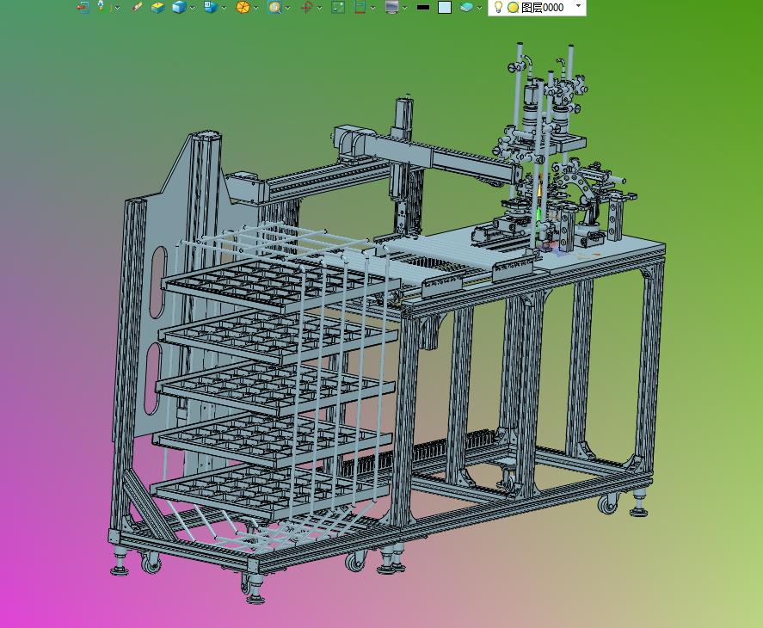Expand the blue shaded cube dropdown arrow

pyautogui.click(x=192, y=8)
